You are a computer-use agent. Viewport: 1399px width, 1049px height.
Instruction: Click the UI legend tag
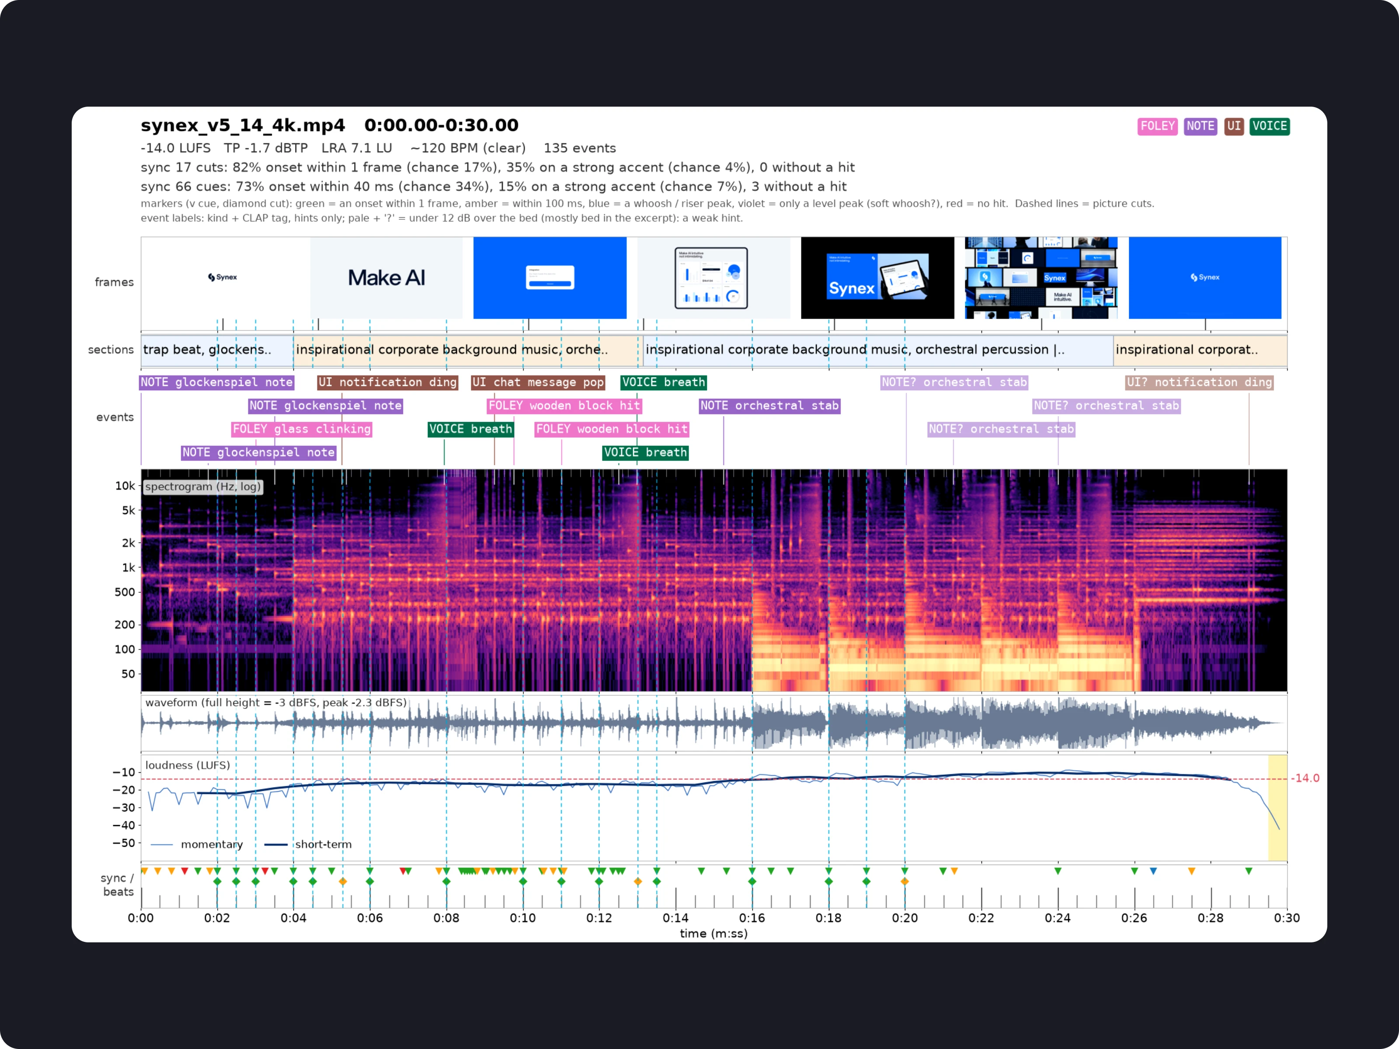click(x=1233, y=126)
